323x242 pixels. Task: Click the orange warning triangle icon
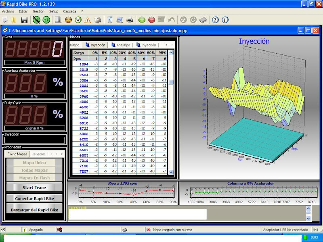pyautogui.click(x=88, y=20)
